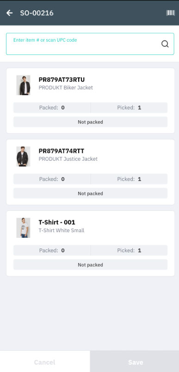Click the Save button
This screenshot has width=179, height=372.
click(x=135, y=362)
